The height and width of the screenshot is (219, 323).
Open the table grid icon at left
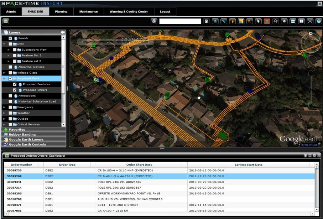tap(6, 21)
